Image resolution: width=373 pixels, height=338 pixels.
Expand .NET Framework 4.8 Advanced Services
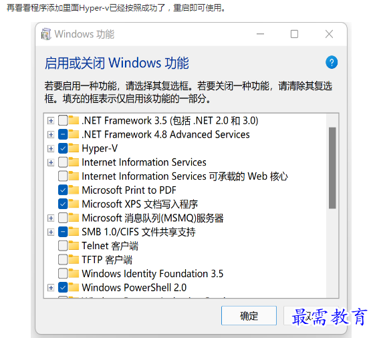(51, 134)
